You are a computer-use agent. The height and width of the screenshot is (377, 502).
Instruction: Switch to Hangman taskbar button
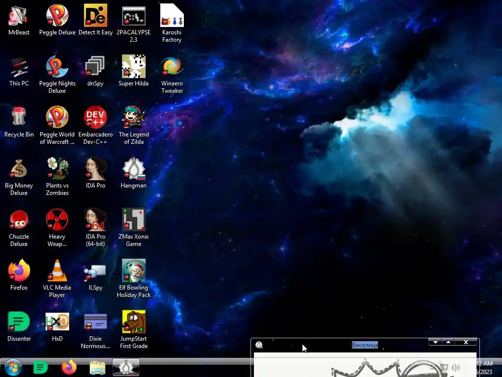pos(126,367)
